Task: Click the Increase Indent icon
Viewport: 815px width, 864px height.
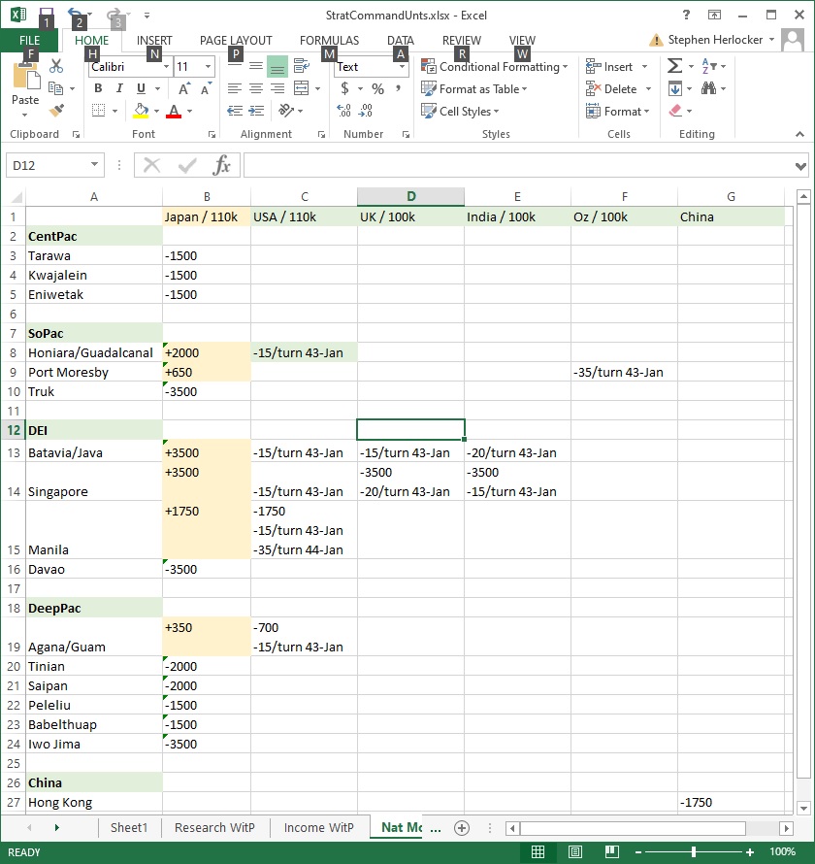Action: [256, 111]
